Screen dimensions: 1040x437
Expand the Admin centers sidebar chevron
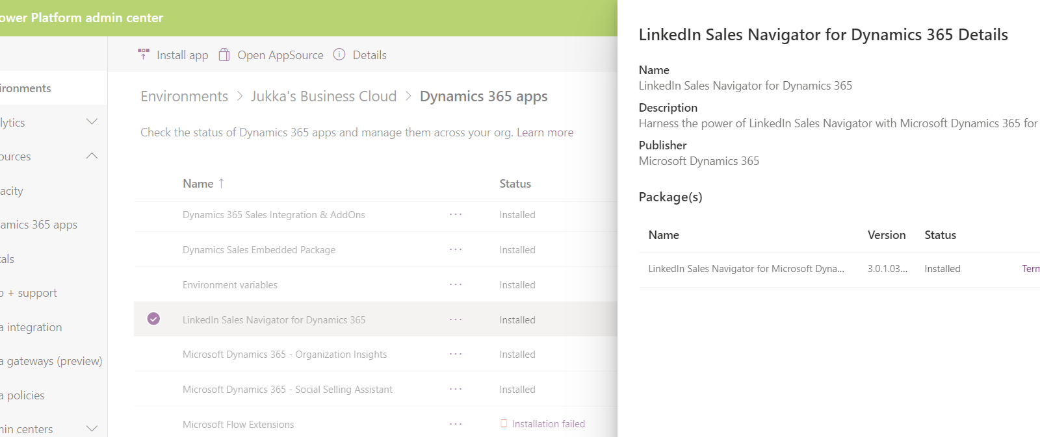[92, 429]
